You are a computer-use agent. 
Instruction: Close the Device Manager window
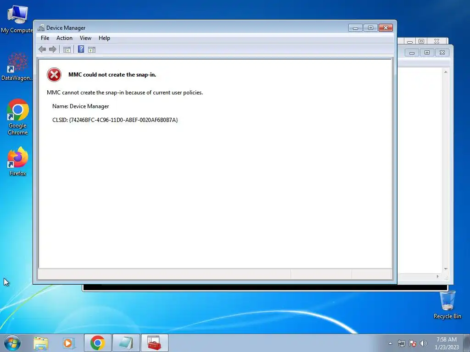386,28
